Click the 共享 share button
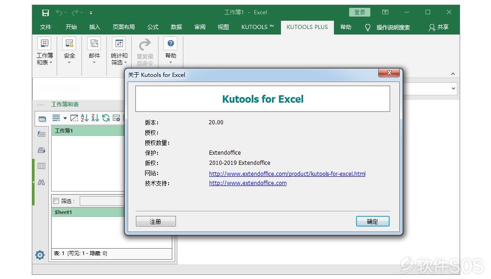 438,27
